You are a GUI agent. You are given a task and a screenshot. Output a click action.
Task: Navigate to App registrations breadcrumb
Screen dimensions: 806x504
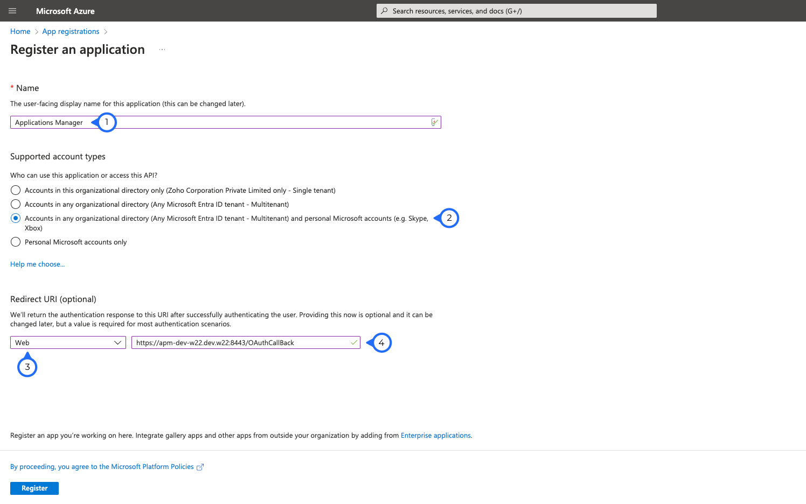[x=71, y=31]
